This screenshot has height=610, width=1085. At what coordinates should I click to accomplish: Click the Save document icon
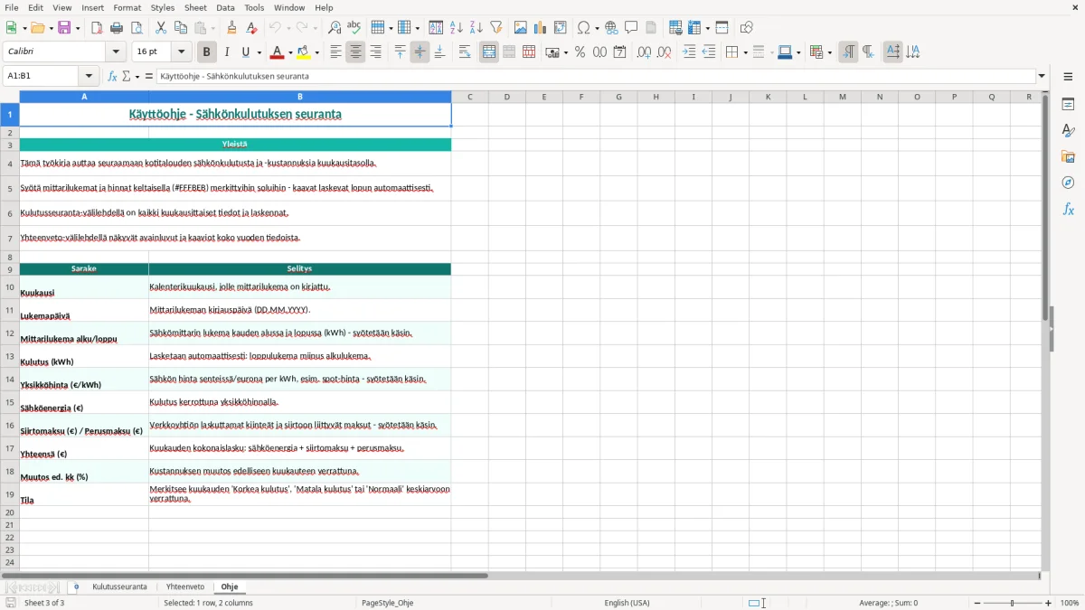[64, 28]
